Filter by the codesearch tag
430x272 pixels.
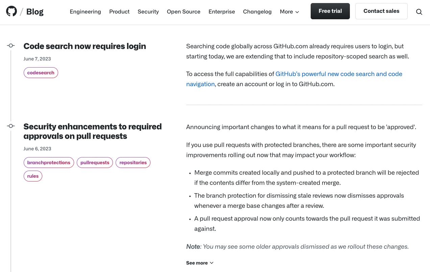point(41,73)
